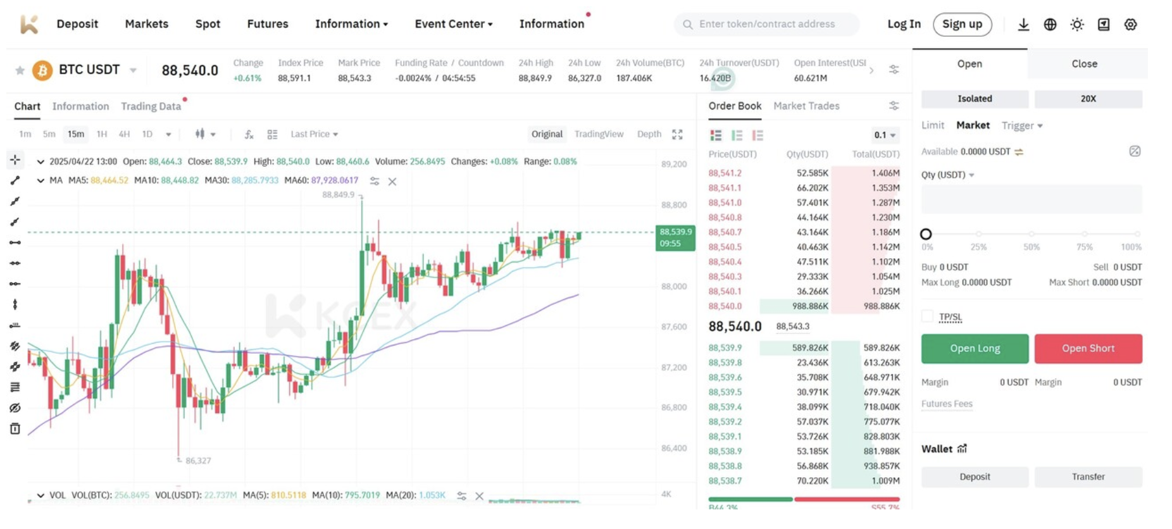This screenshot has width=1172, height=529.
Task: Switch to the Market Trades tab
Action: pos(806,106)
